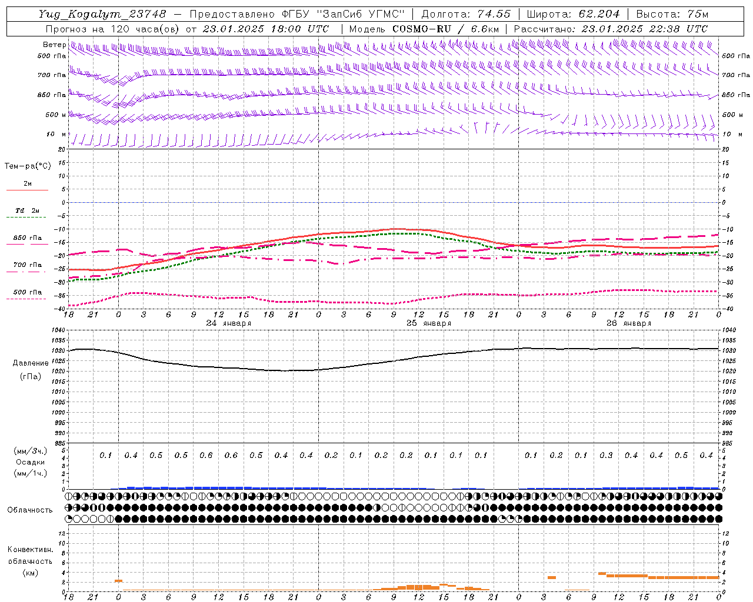
Task: Click the Осадки precipitation label
Action: pos(31,462)
